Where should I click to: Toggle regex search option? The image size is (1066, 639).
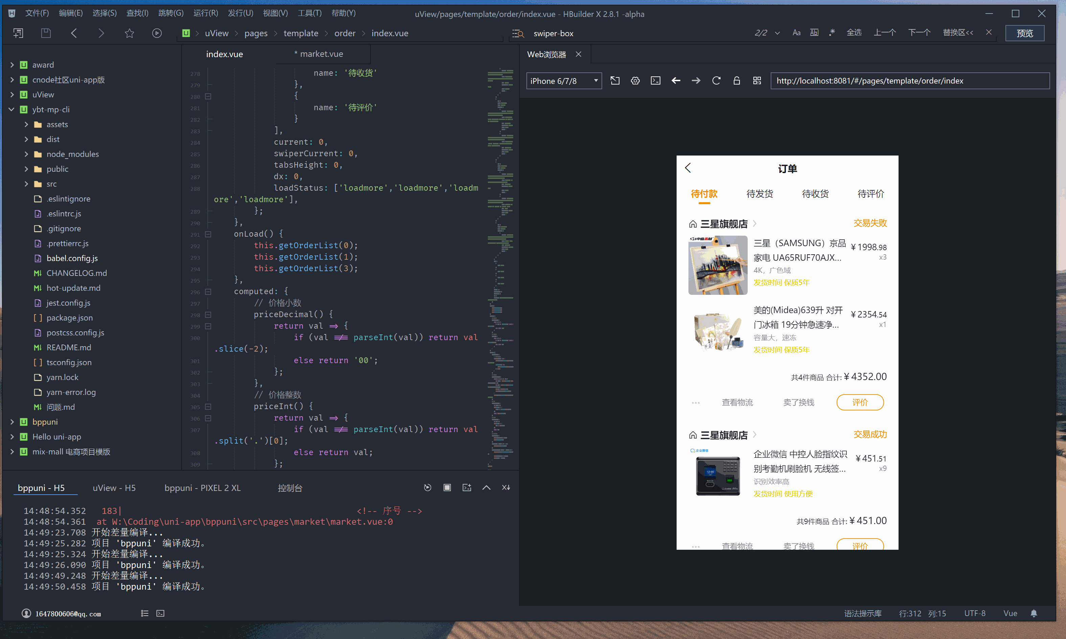[x=832, y=33]
